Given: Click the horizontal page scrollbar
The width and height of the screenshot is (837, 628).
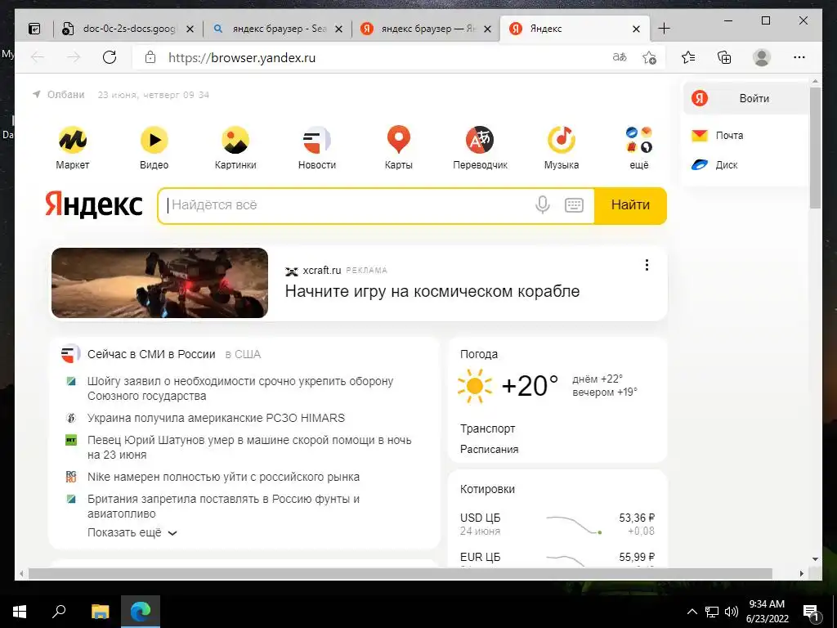Looking at the screenshot, I should click(x=401, y=573).
